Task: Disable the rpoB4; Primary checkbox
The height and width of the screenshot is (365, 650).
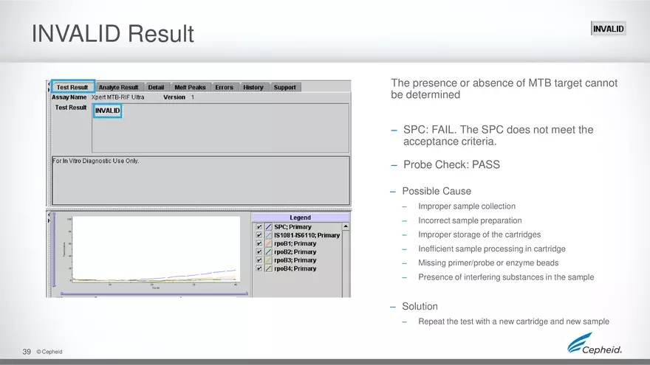Action: pyautogui.click(x=259, y=268)
